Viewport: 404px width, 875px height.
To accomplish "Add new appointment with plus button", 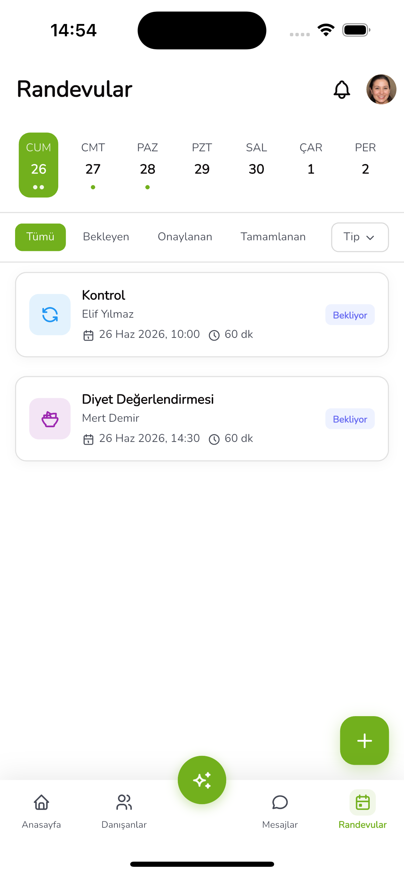I will (x=364, y=740).
